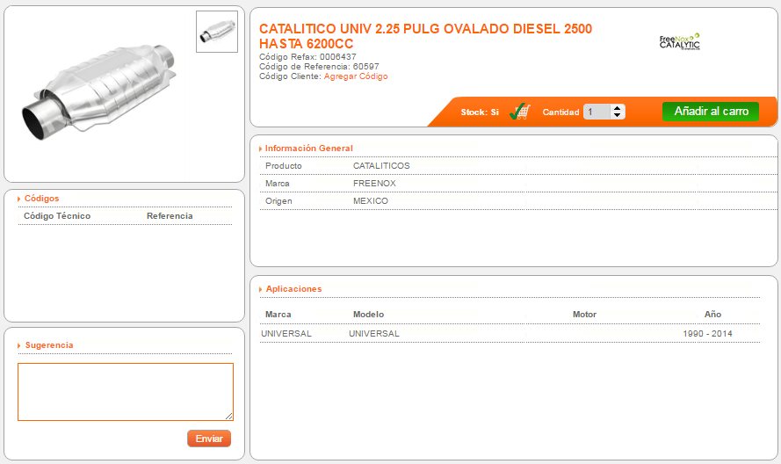Click the Sugerencia section arrow
This screenshot has height=464, width=781.
(19, 345)
